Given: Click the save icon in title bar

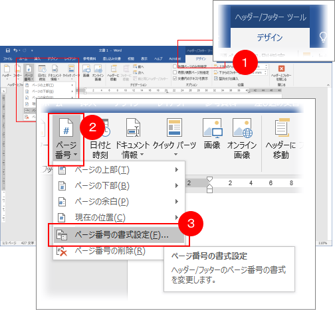Looking at the screenshot, I should pos(8,50).
